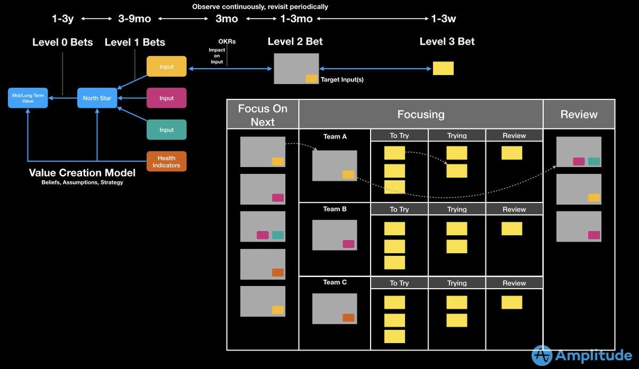The image size is (639, 369).
Task: Click the Impact on Input text
Action: [217, 56]
